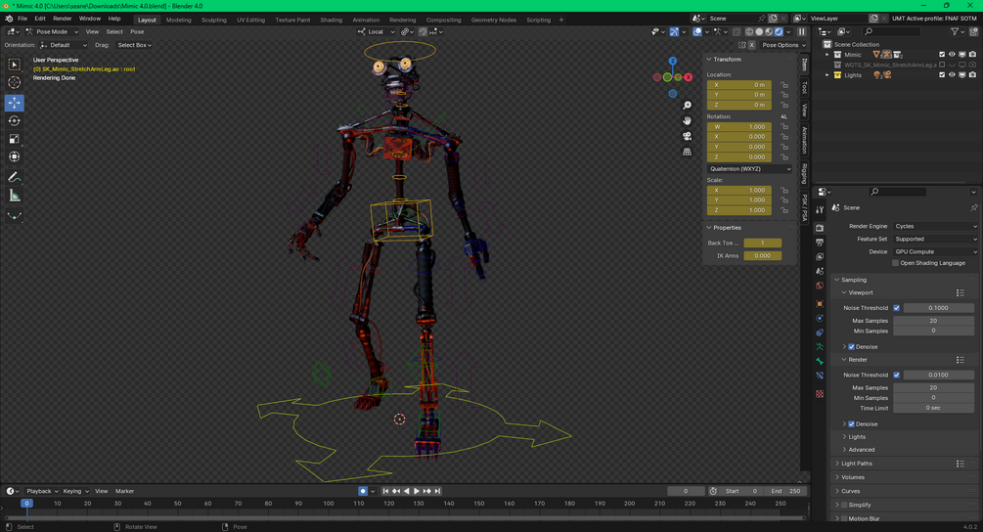Open the Armature data properties icon
Viewport: 983px width, 532px height.
tap(820, 346)
